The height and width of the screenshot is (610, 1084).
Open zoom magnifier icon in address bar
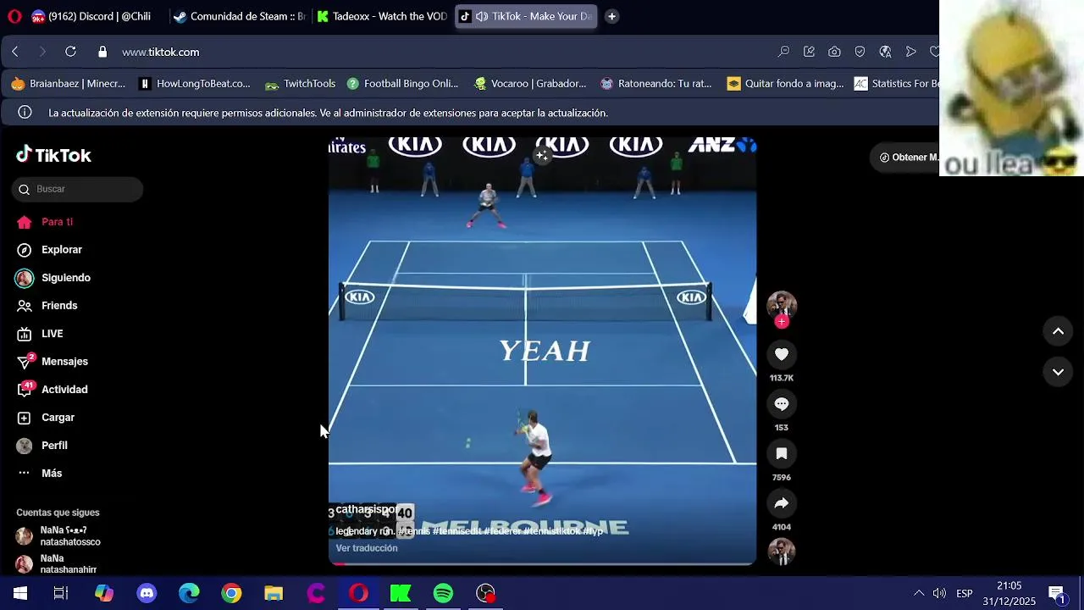click(x=783, y=52)
